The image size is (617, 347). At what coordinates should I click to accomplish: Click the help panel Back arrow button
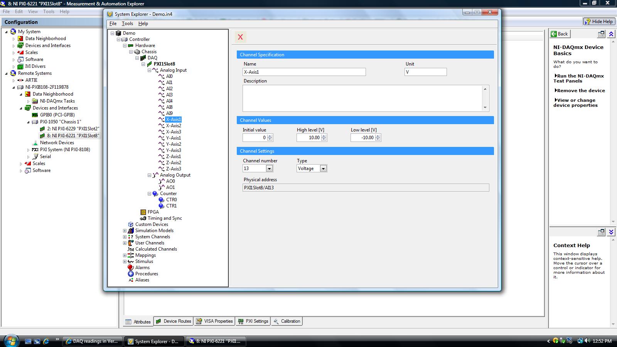click(x=560, y=34)
